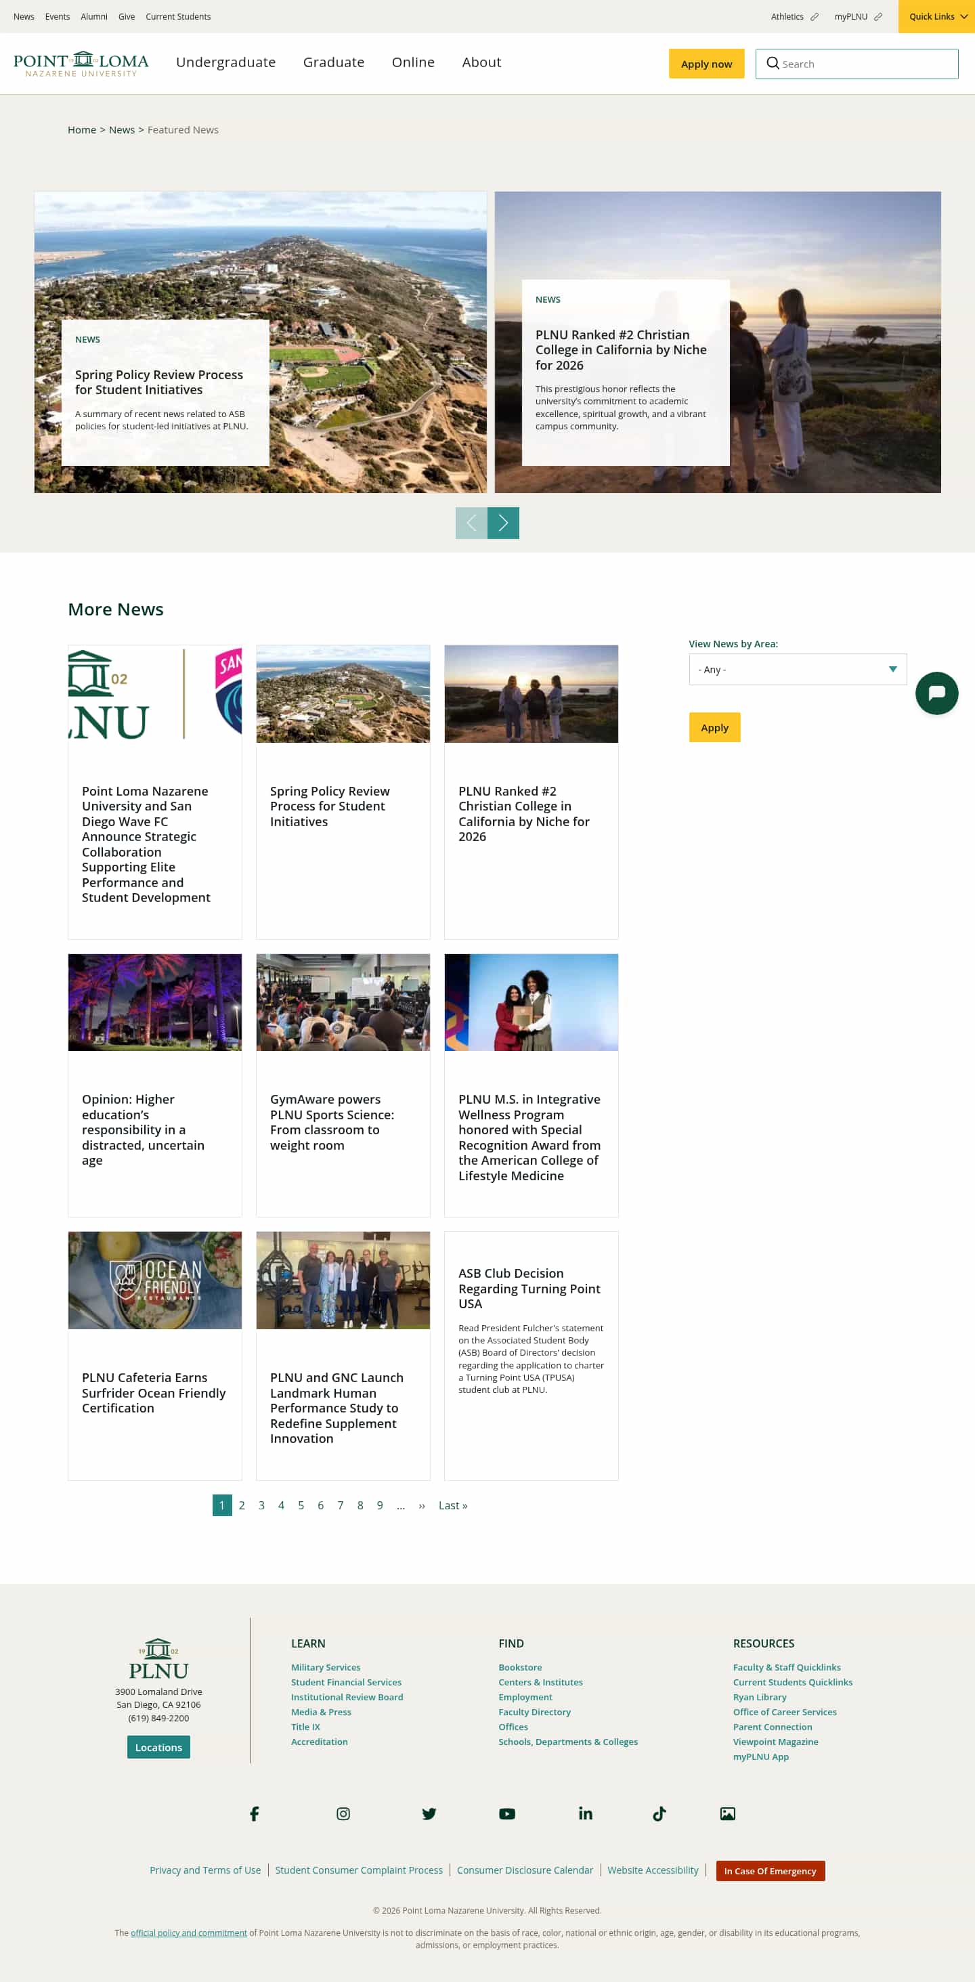
Task: Open the Spring Policy Review featured slide title
Action: coord(159,383)
